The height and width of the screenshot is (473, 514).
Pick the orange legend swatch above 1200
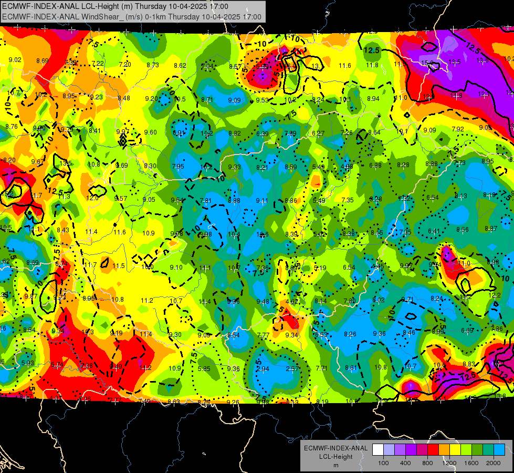pyautogui.click(x=444, y=450)
